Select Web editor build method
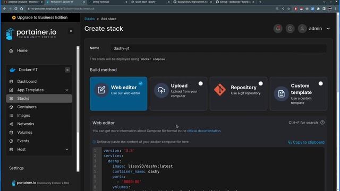 click(118, 94)
